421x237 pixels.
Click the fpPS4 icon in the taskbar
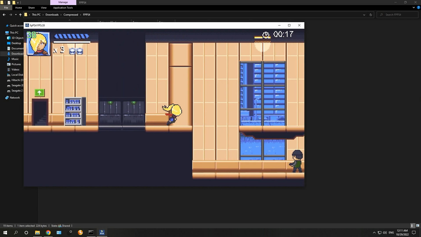click(102, 233)
